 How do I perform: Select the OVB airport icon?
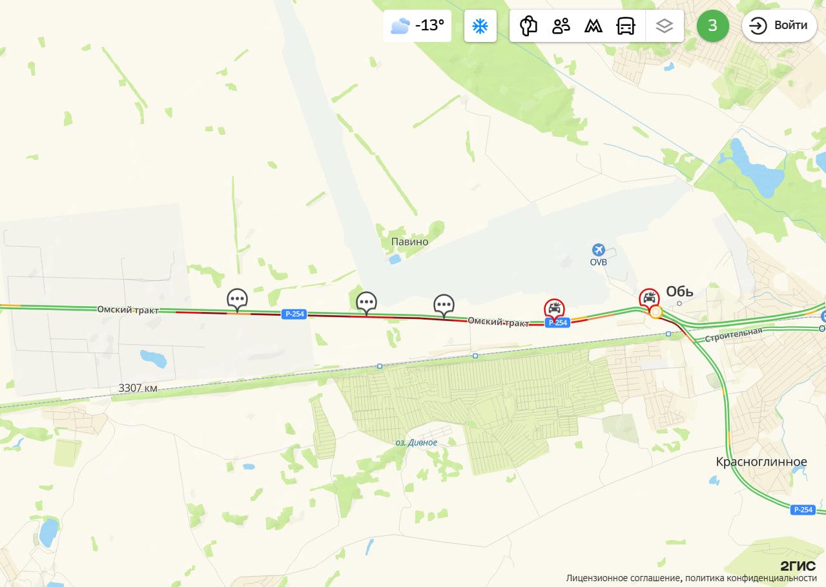tap(599, 250)
